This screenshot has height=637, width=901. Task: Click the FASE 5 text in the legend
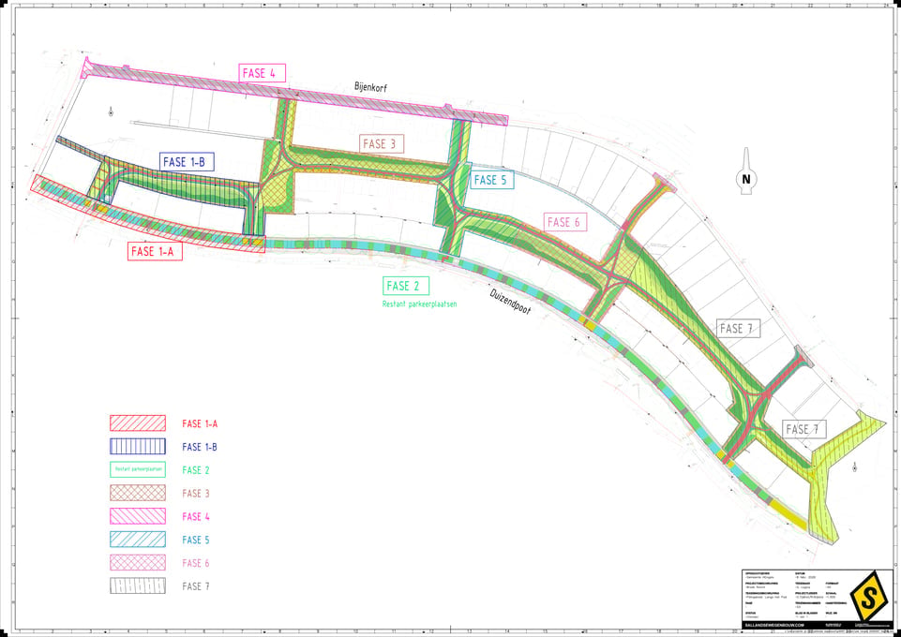coord(196,540)
